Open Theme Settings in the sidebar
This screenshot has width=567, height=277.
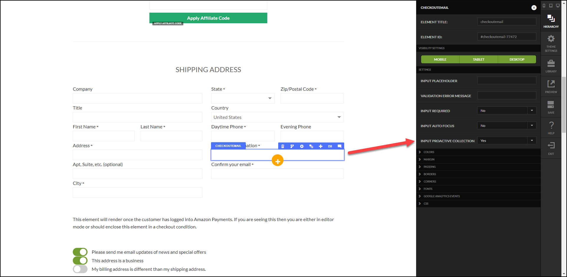point(551,44)
